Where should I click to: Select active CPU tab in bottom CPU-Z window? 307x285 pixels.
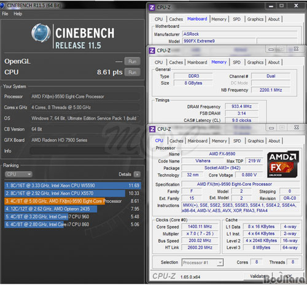159,140
